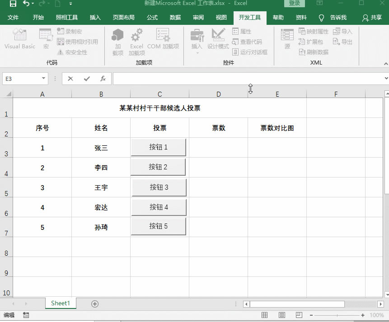Open the 公式 ribbon tab
Viewport: 389px width, 322px height.
click(152, 18)
